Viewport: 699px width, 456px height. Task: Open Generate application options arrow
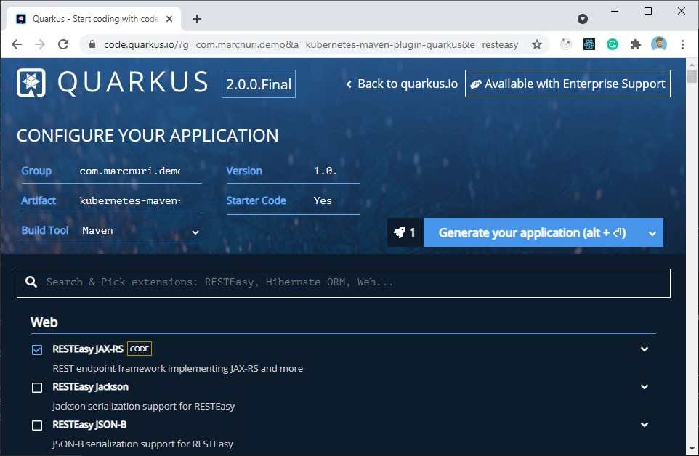click(x=652, y=232)
